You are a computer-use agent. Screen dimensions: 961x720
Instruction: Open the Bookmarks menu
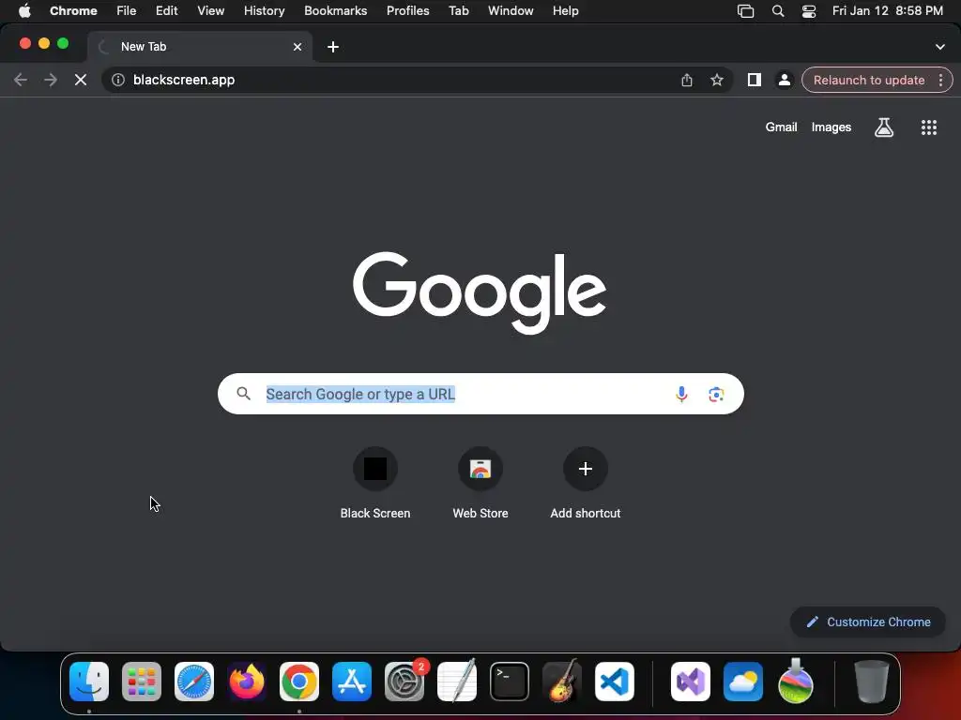(335, 10)
